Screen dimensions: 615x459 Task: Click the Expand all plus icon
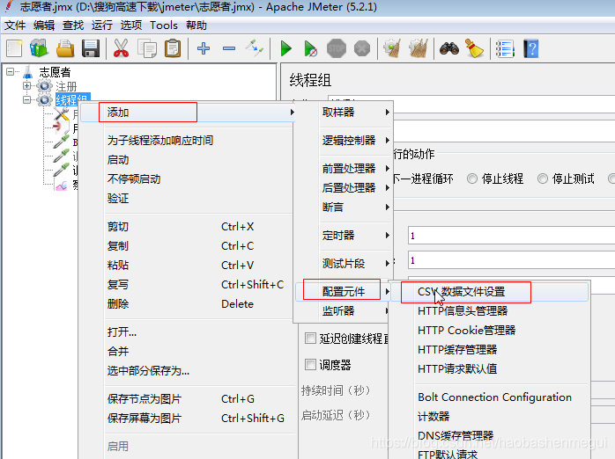tap(204, 48)
